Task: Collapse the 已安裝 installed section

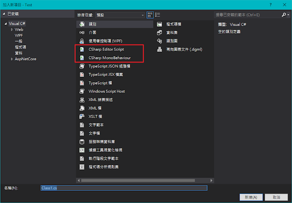Action: click(x=4, y=14)
